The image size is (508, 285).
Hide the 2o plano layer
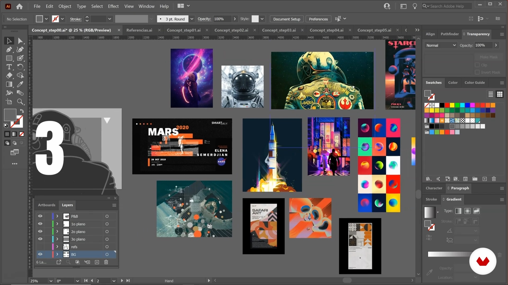[40, 231]
